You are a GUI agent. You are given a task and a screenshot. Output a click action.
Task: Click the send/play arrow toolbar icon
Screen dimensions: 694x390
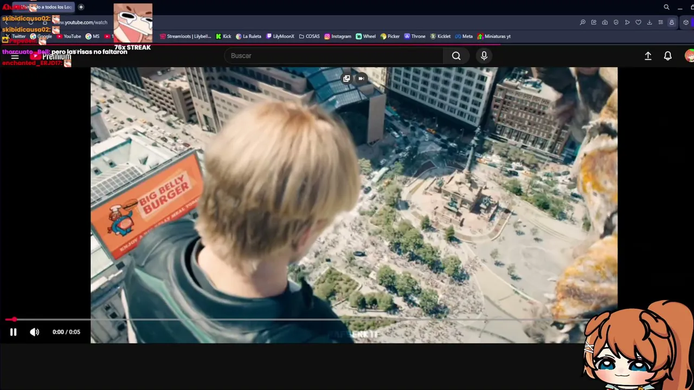point(627,22)
